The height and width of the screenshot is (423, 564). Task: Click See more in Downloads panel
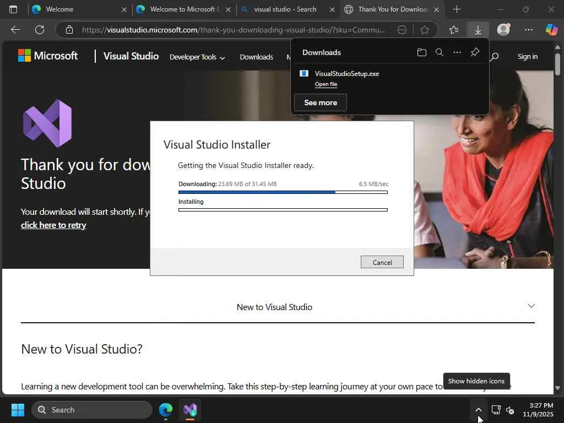[x=321, y=102]
